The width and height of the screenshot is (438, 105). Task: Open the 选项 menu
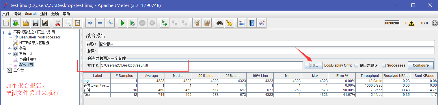(x=55, y=14)
